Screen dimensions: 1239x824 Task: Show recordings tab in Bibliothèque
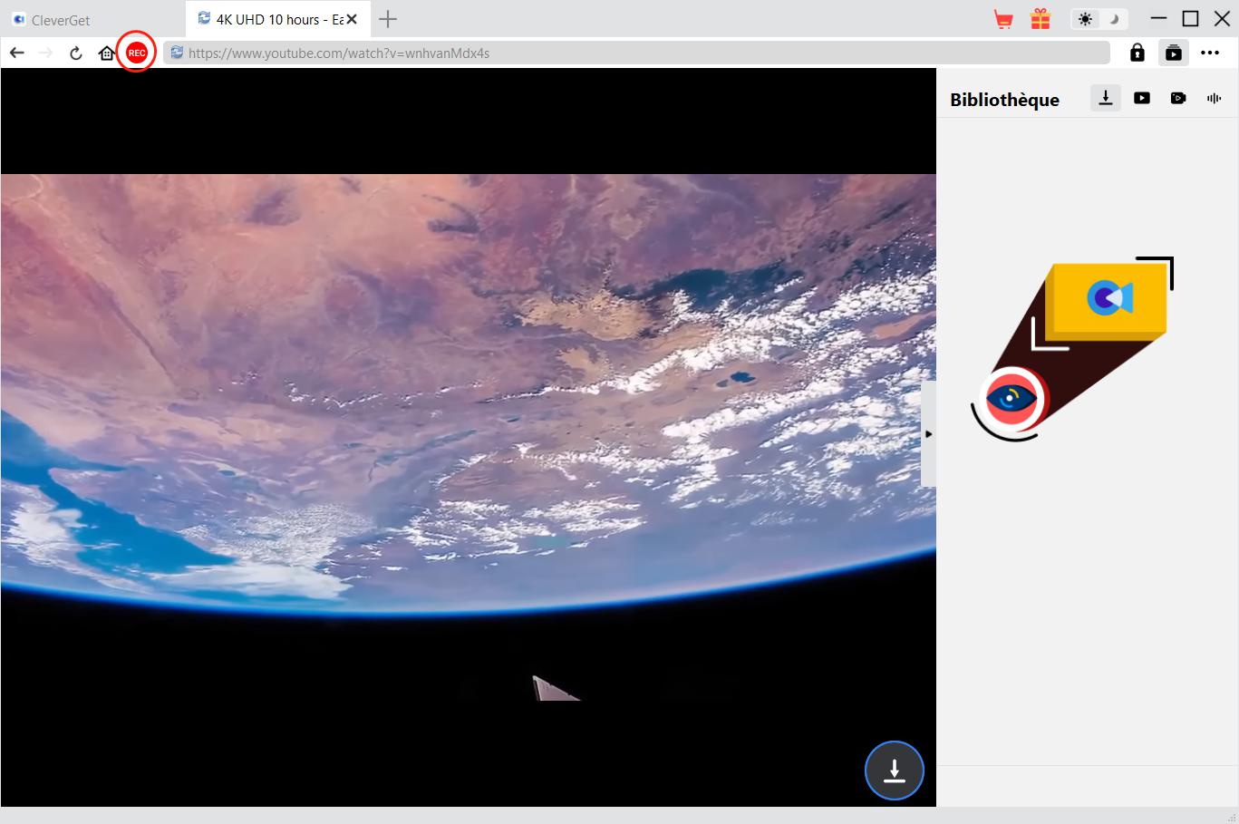[x=1177, y=98]
